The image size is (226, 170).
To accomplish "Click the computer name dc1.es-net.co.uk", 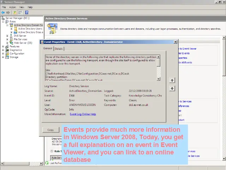I will (138, 105).
